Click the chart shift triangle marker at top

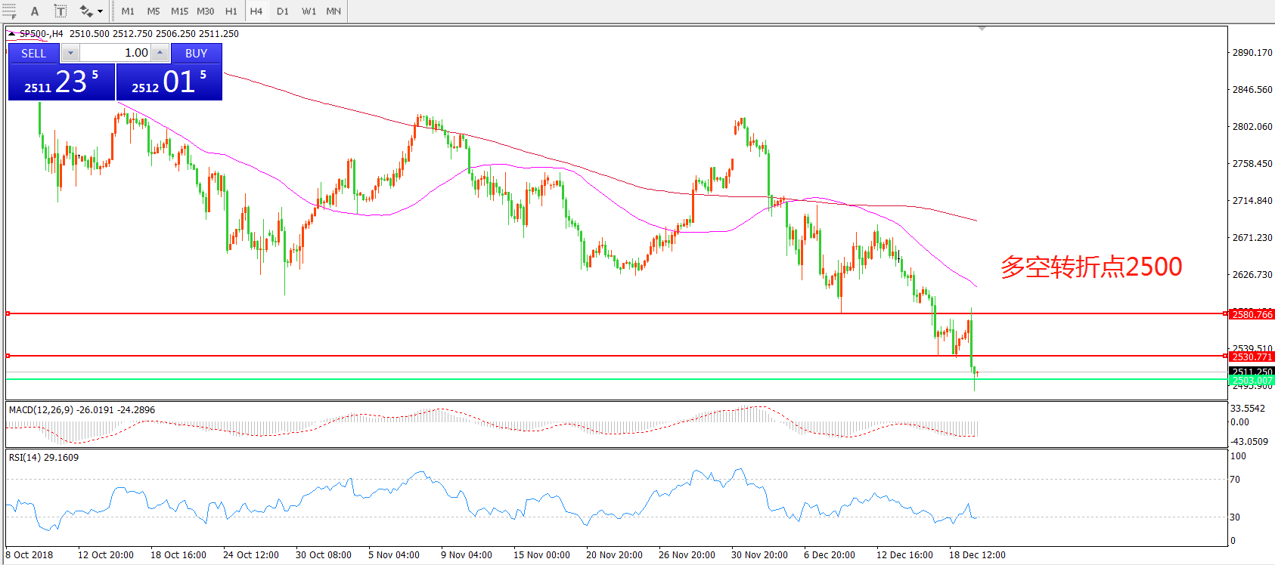(982, 29)
